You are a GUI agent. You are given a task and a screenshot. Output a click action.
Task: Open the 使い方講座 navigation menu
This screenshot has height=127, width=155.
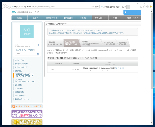click(68, 18)
